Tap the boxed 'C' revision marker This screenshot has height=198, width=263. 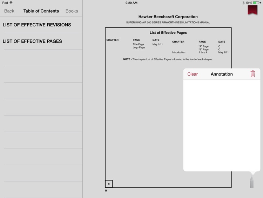[109, 184]
